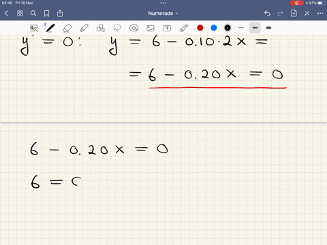Image resolution: width=327 pixels, height=245 pixels.
Task: Select the thickest stroke width
Action: pos(268,28)
